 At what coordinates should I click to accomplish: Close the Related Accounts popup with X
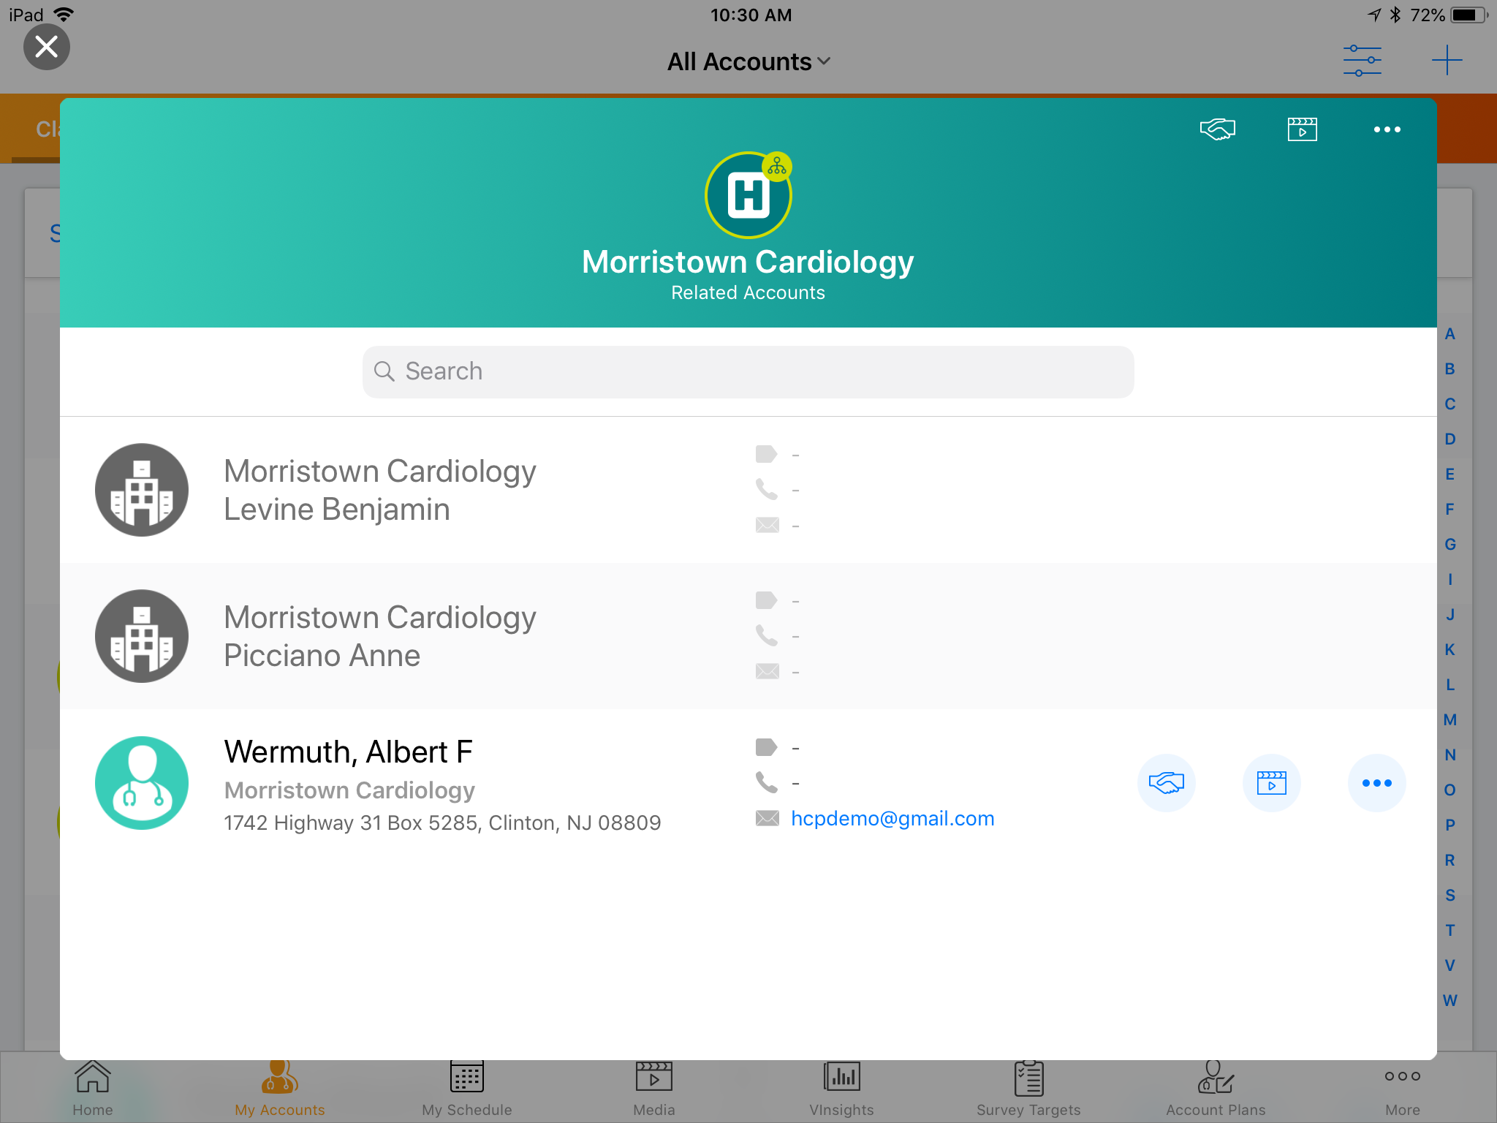click(x=47, y=48)
